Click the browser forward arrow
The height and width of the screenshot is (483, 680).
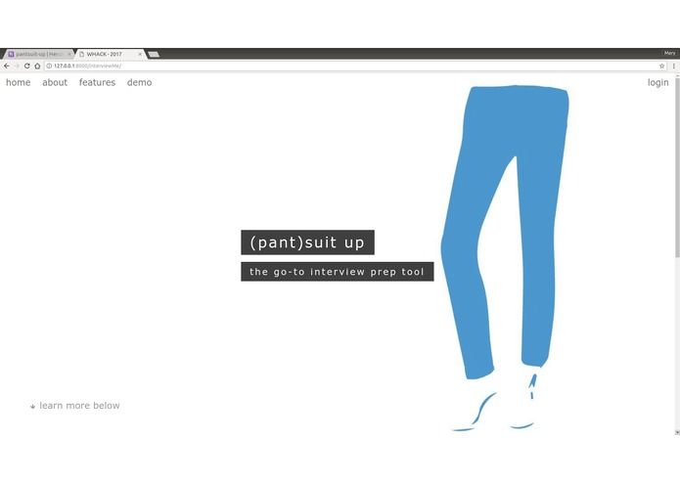click(17, 66)
